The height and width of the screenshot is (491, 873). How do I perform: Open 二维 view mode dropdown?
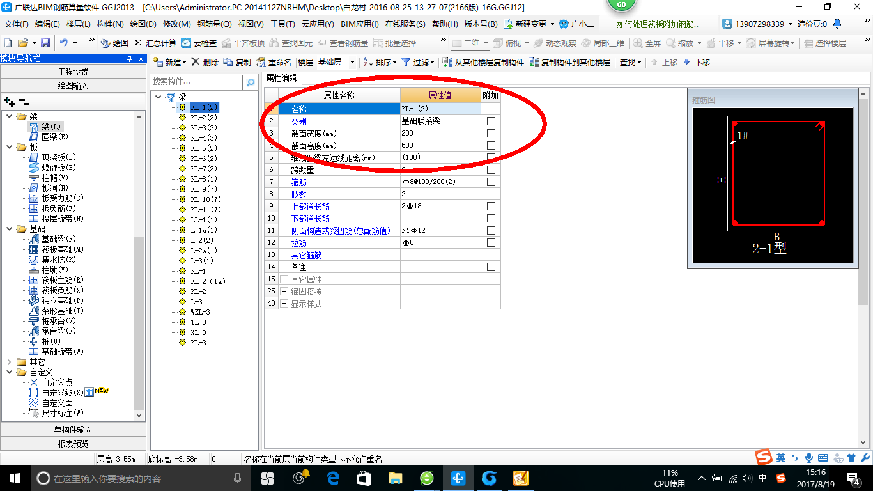(470, 43)
